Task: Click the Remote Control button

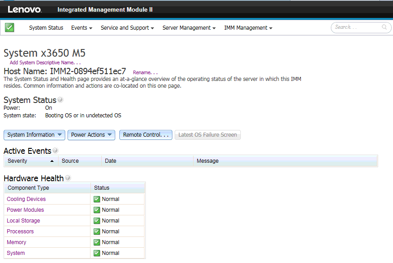Action: tap(145, 134)
